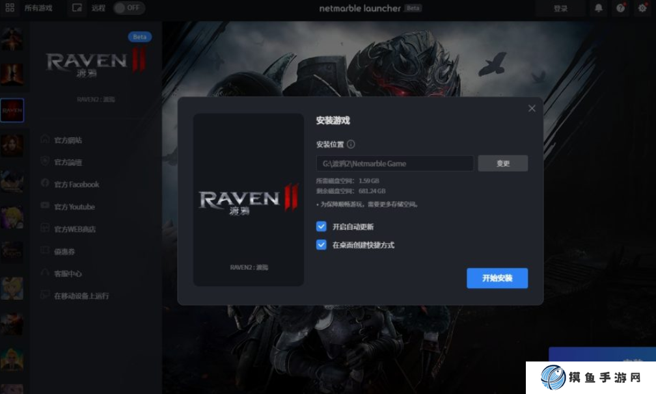
Task: Click the help question mark icon
Action: [x=620, y=8]
